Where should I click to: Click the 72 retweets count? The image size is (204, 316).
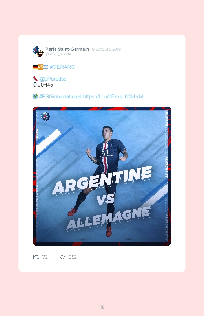(45, 257)
